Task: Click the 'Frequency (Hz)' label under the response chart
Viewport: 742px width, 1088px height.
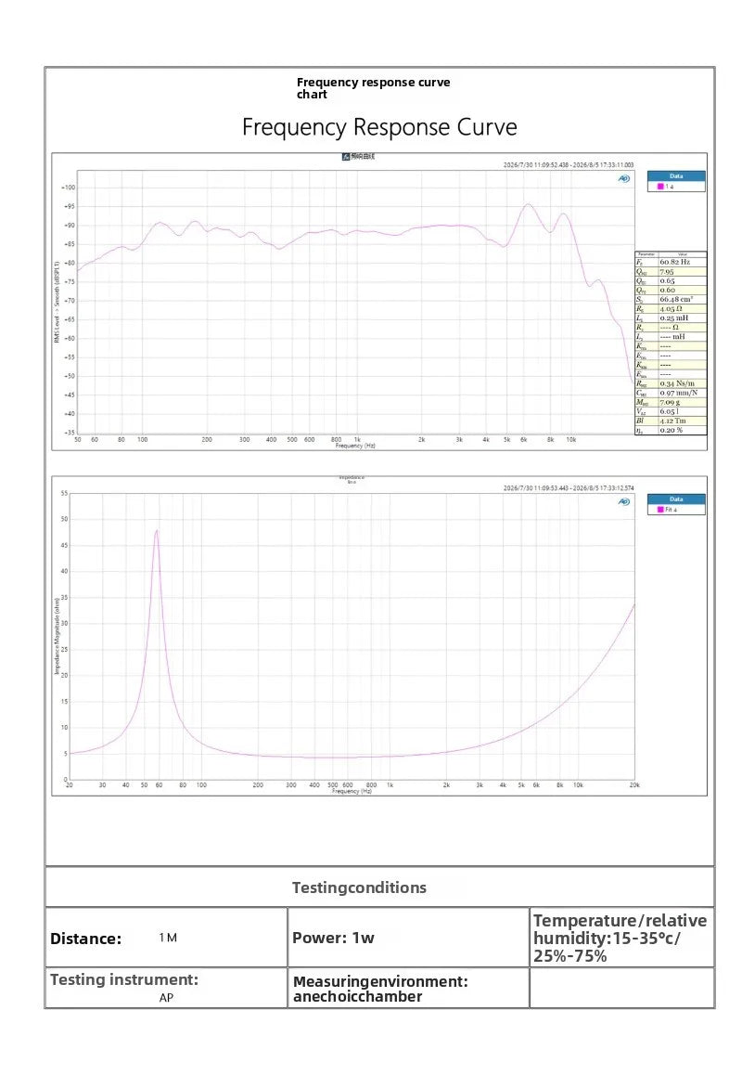Action: [355, 447]
